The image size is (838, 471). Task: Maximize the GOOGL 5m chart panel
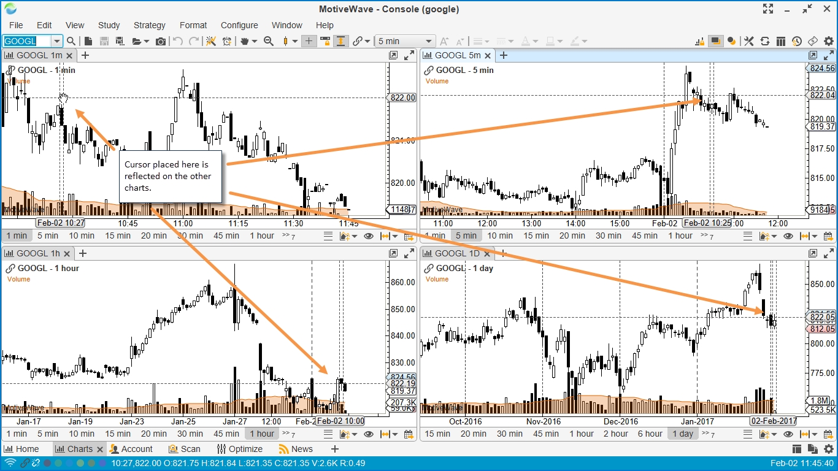828,55
